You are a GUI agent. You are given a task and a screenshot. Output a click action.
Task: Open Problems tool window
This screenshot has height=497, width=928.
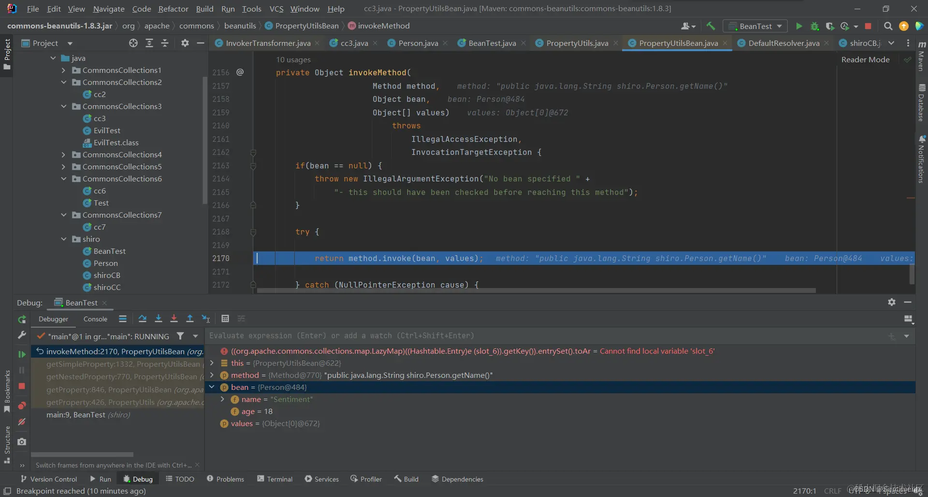225,479
